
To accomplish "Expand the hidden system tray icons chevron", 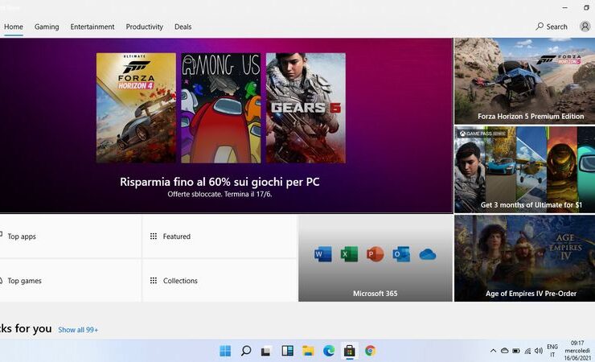I will (x=493, y=351).
